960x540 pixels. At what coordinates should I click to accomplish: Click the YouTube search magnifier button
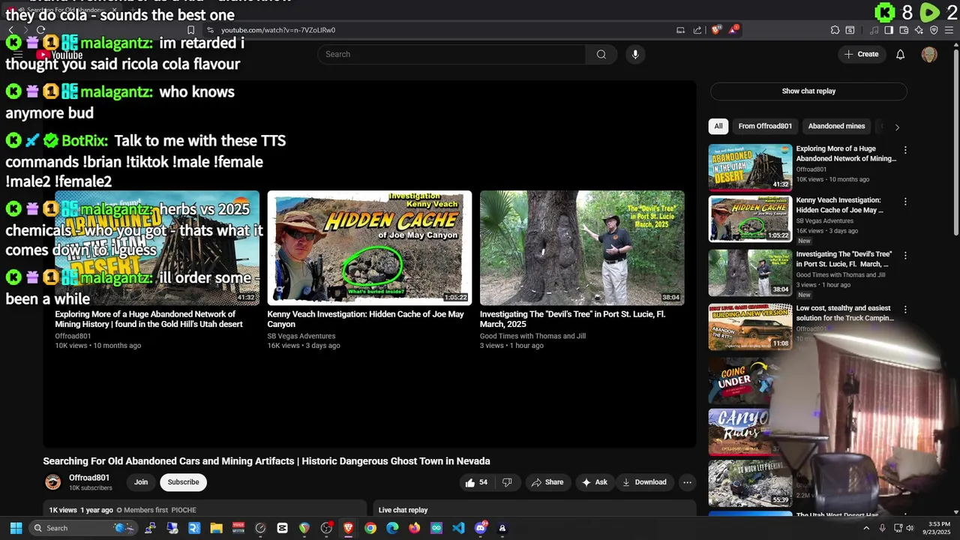[601, 54]
